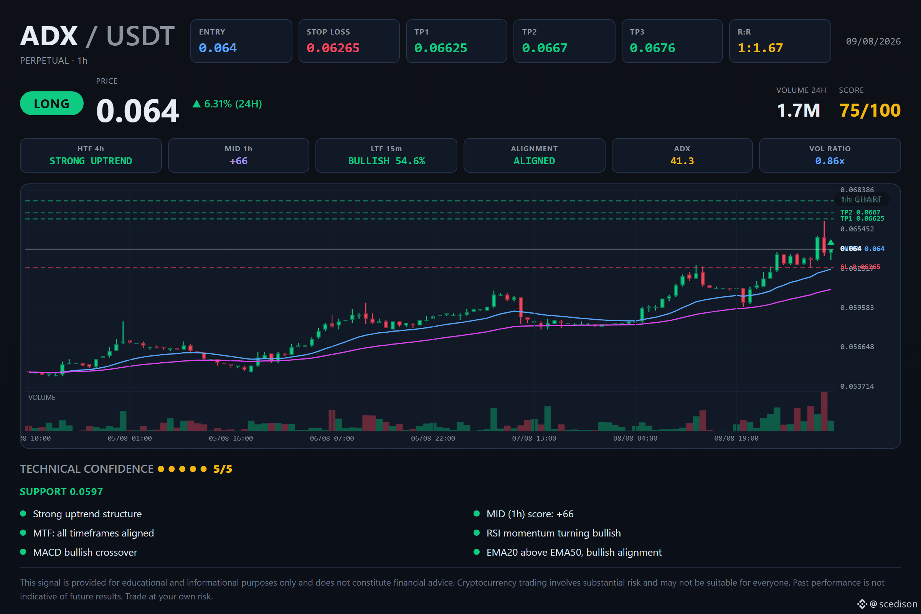Click the 1.7M 24H volume value

(799, 111)
